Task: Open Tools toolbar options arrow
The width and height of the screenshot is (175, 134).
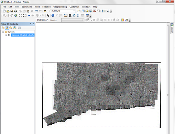Action: (90, 16)
